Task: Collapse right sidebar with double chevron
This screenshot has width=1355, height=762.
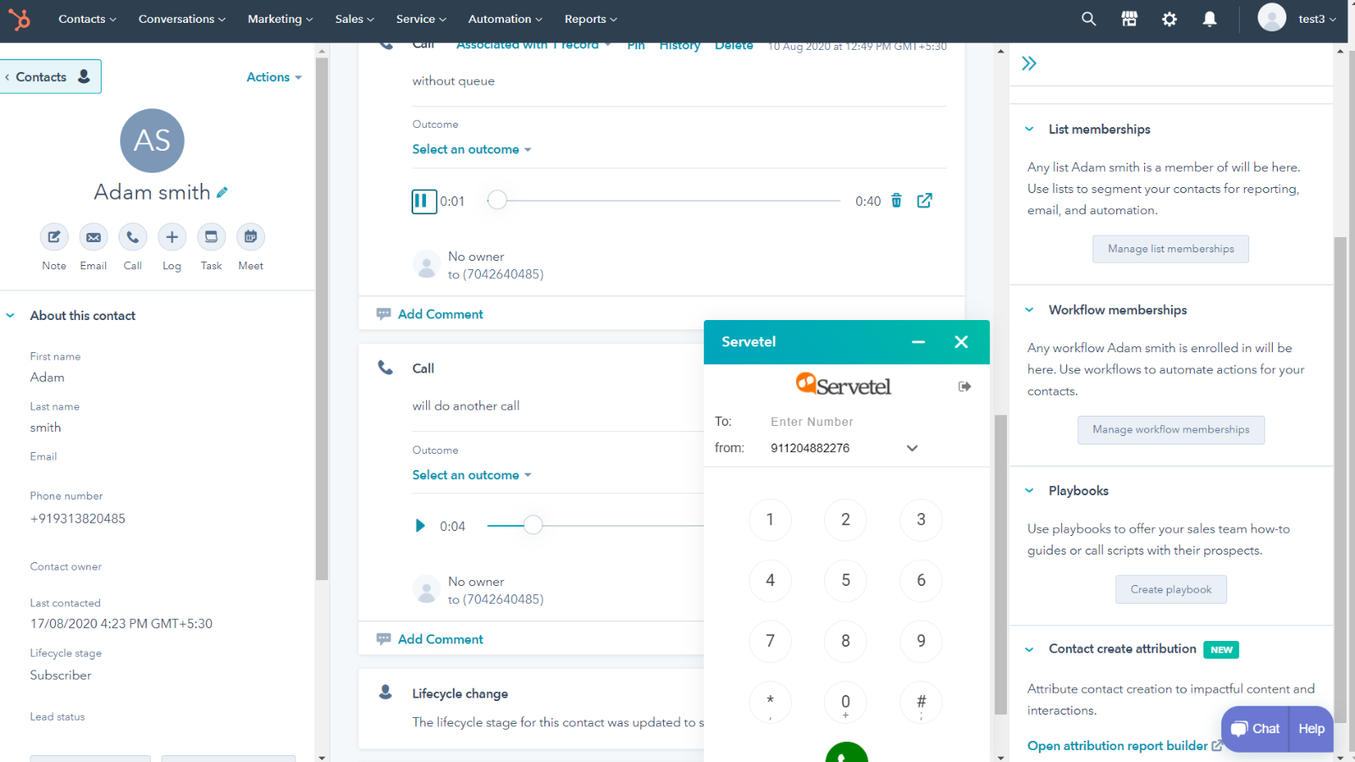Action: pos(1029,63)
